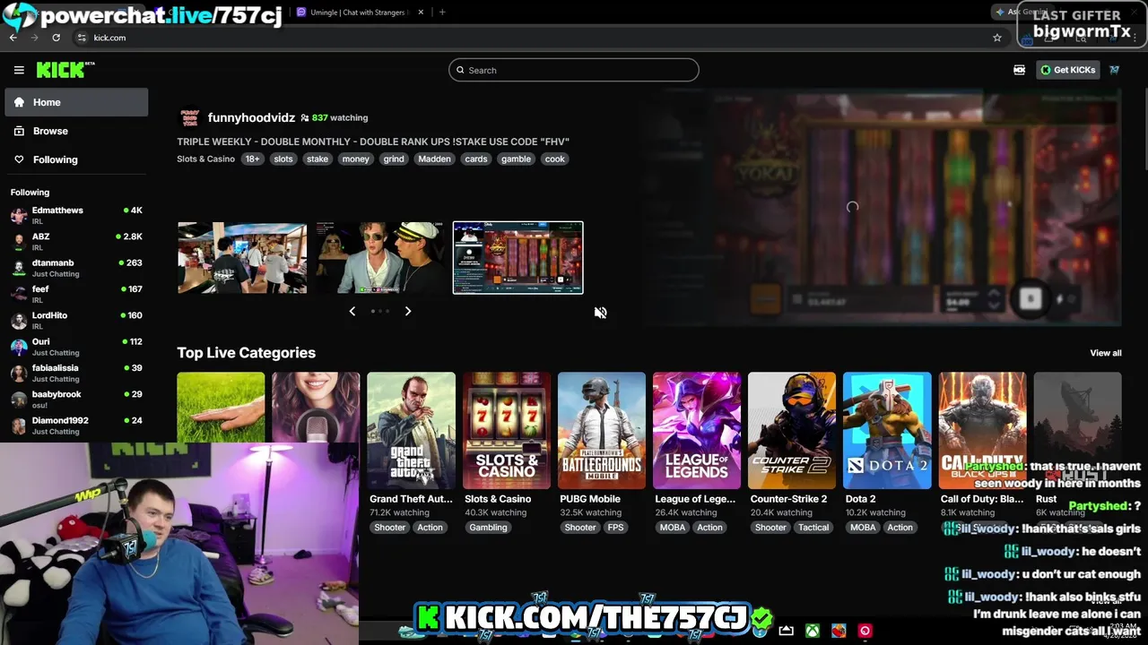Select the first carousel thumbnail with crowd
The height and width of the screenshot is (645, 1148).
point(242,258)
